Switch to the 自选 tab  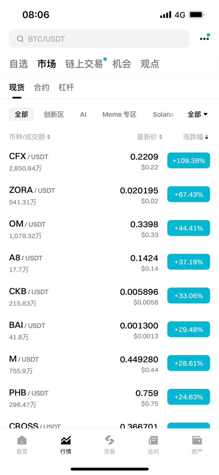point(19,64)
